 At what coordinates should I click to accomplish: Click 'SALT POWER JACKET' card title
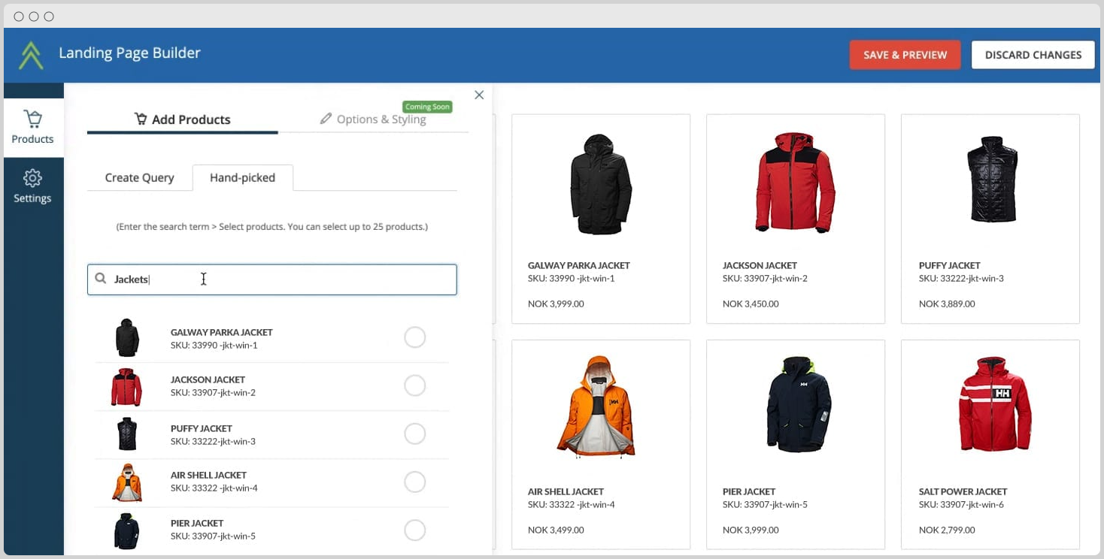pyautogui.click(x=963, y=491)
